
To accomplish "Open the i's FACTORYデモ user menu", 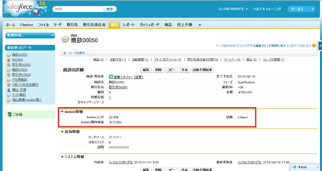I will pyautogui.click(x=233, y=9).
